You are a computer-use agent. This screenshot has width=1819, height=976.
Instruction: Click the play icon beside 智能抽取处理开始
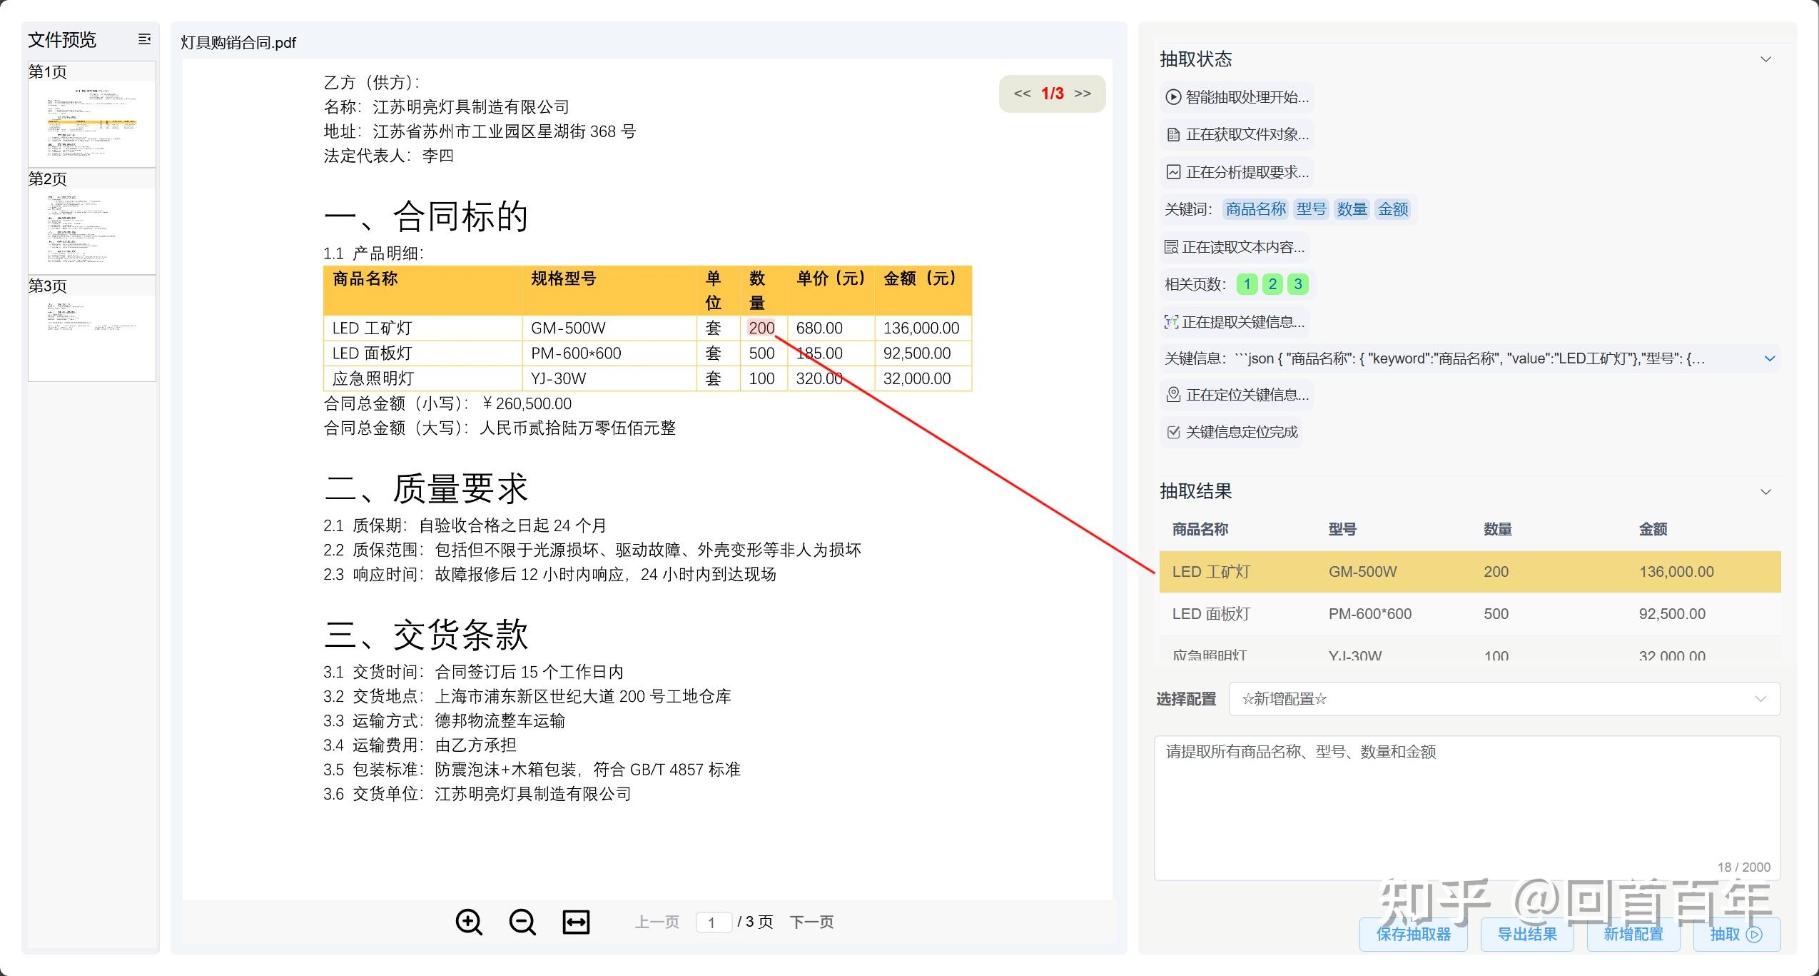pos(1173,98)
